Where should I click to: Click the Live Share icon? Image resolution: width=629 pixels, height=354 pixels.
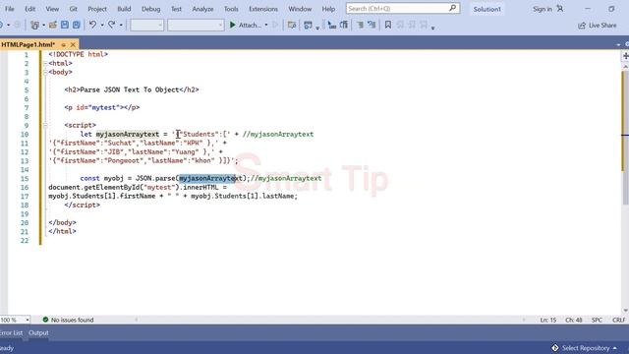582,26
